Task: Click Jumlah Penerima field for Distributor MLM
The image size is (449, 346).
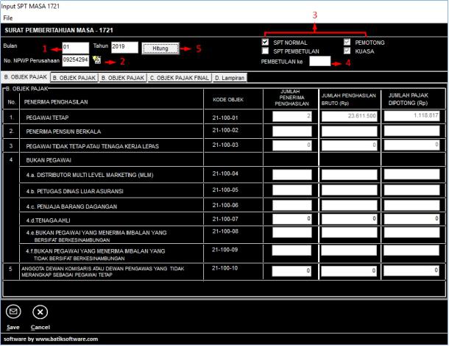Action: [292, 175]
